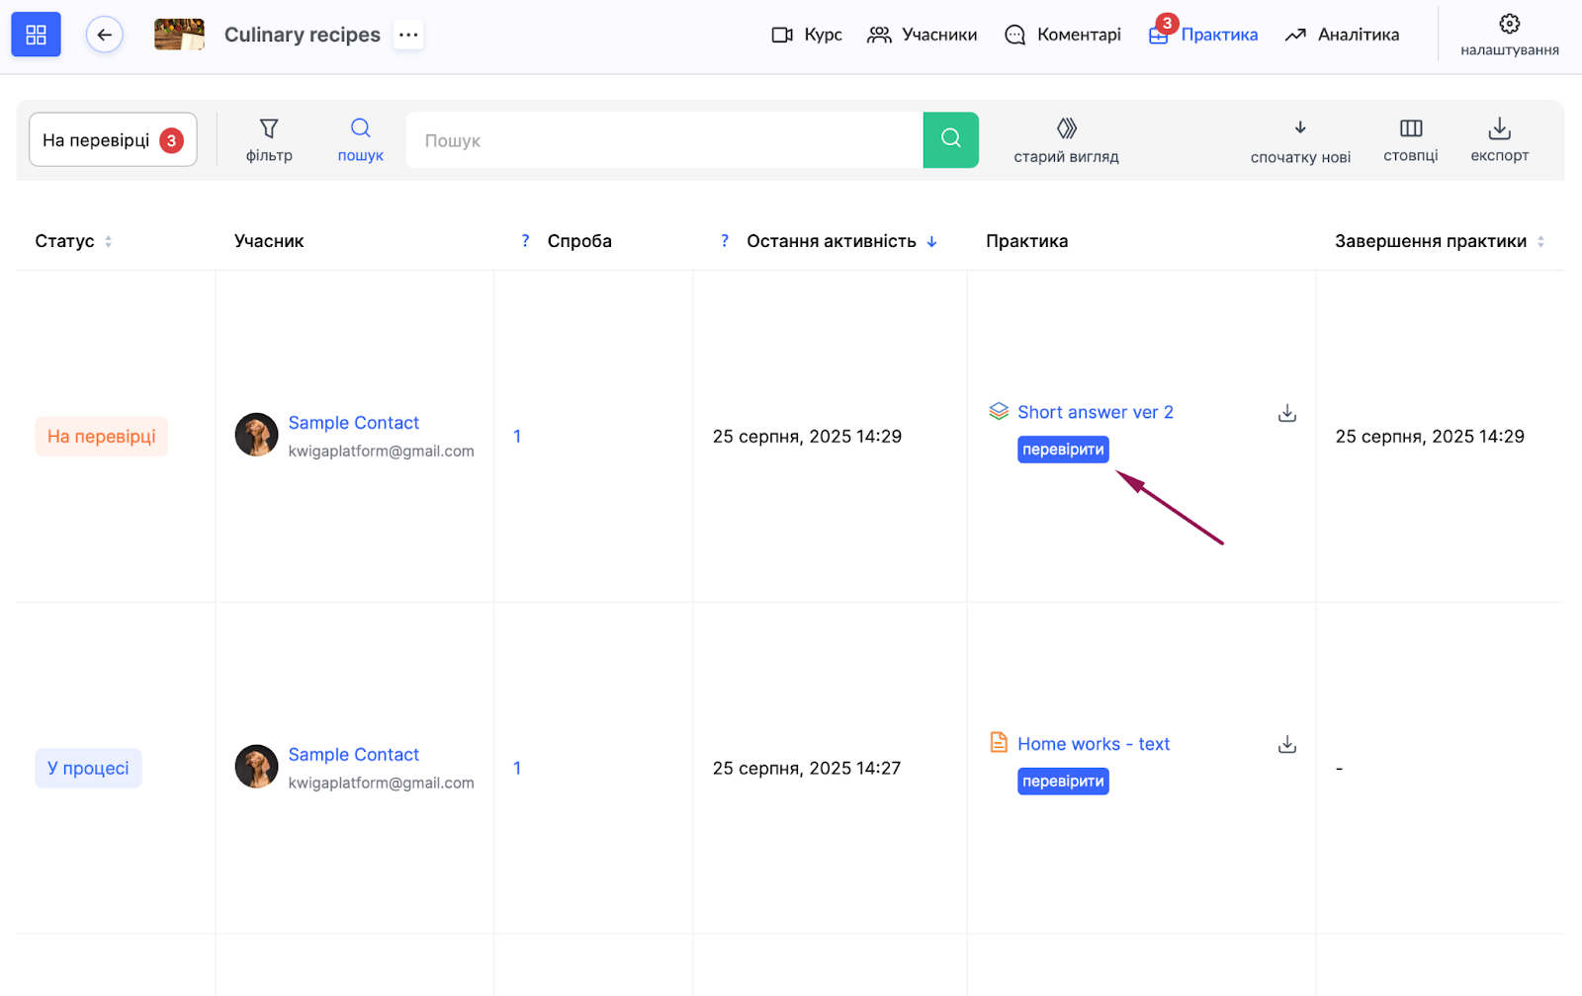Download the Home works - text submission

(1286, 744)
